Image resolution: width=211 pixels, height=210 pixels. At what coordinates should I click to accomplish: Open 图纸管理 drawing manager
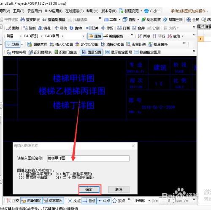pyautogui.click(x=37, y=44)
